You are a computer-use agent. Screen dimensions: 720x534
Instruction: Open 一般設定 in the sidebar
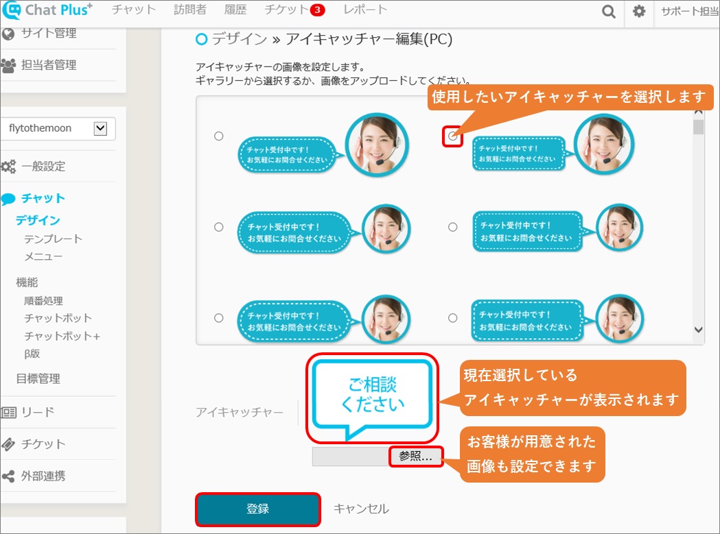point(44,167)
